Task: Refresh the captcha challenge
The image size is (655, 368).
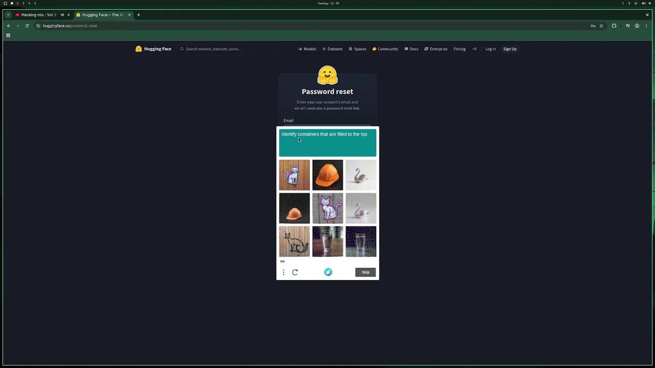Action: [x=295, y=272]
